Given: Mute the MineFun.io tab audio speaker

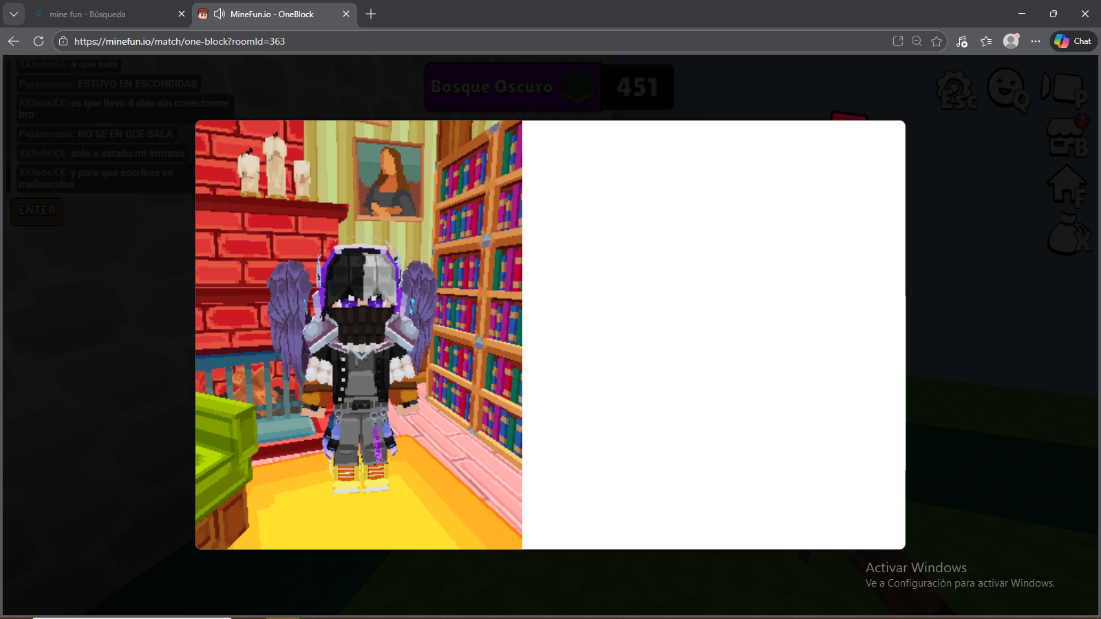Looking at the screenshot, I should 220,14.
